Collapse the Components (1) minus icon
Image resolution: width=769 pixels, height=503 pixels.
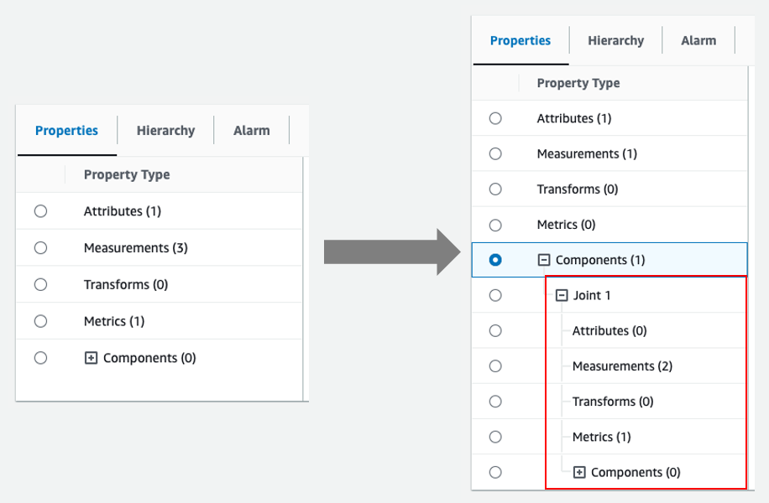click(544, 260)
